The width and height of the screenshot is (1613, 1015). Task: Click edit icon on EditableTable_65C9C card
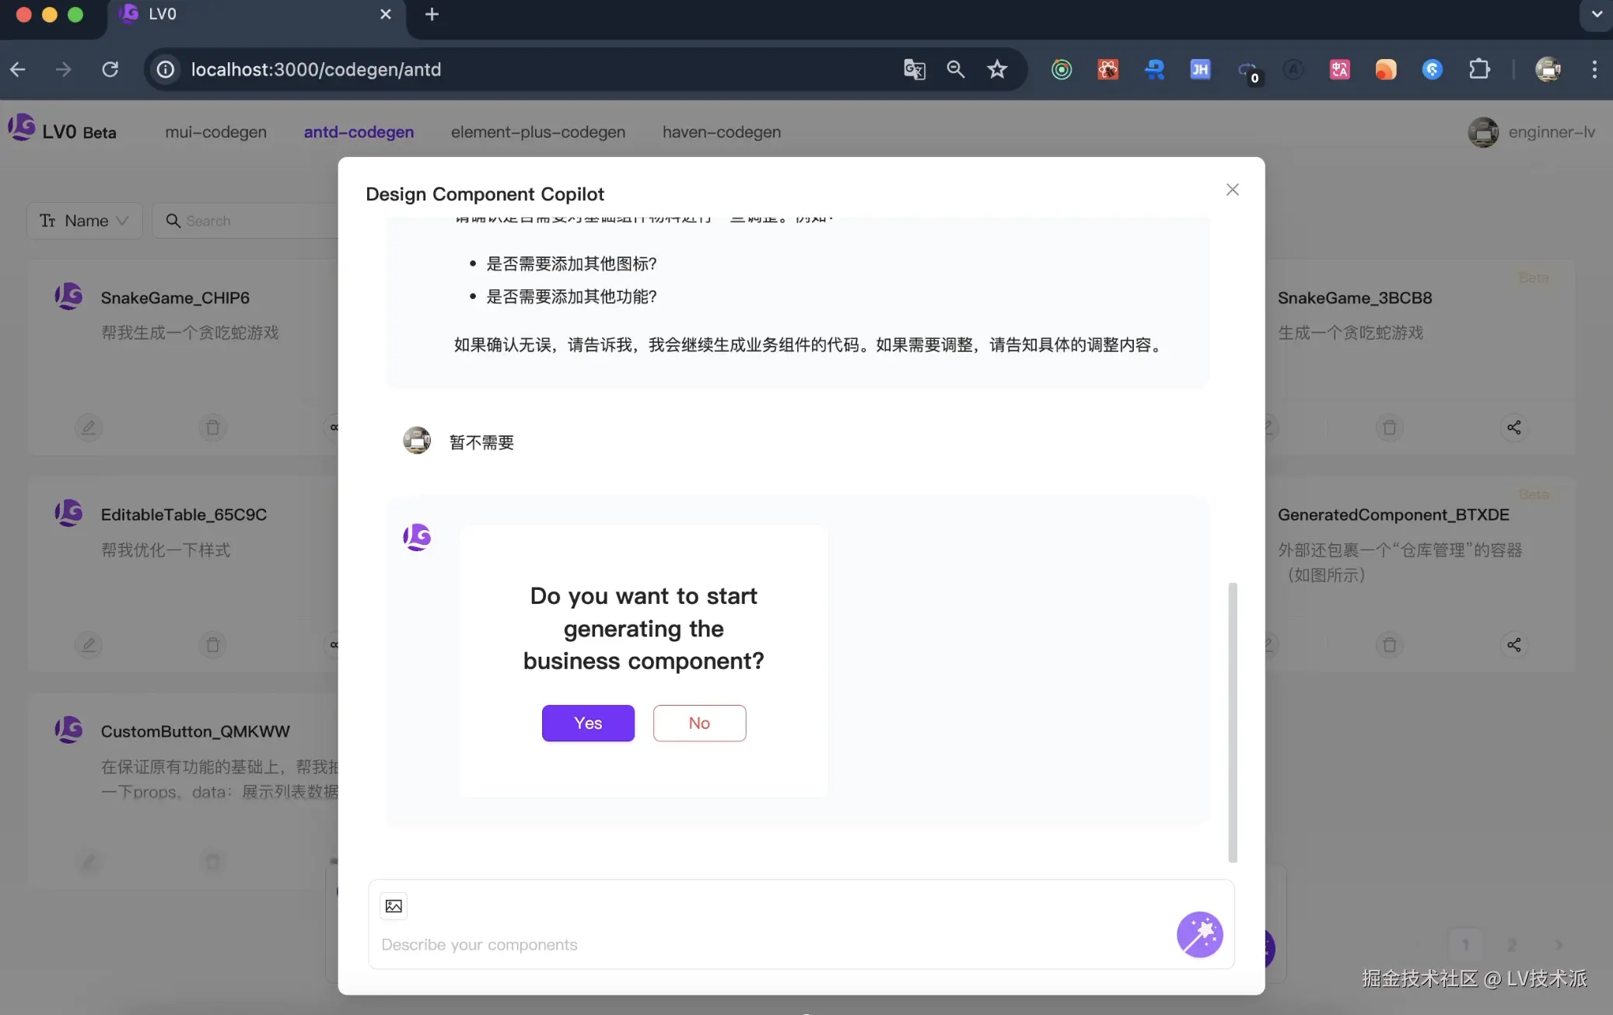click(89, 645)
